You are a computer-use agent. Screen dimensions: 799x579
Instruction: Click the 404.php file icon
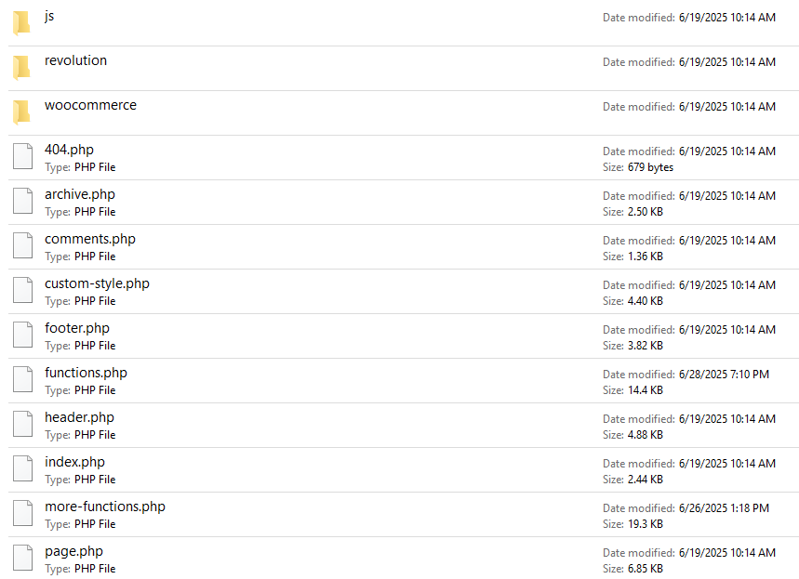click(x=22, y=157)
